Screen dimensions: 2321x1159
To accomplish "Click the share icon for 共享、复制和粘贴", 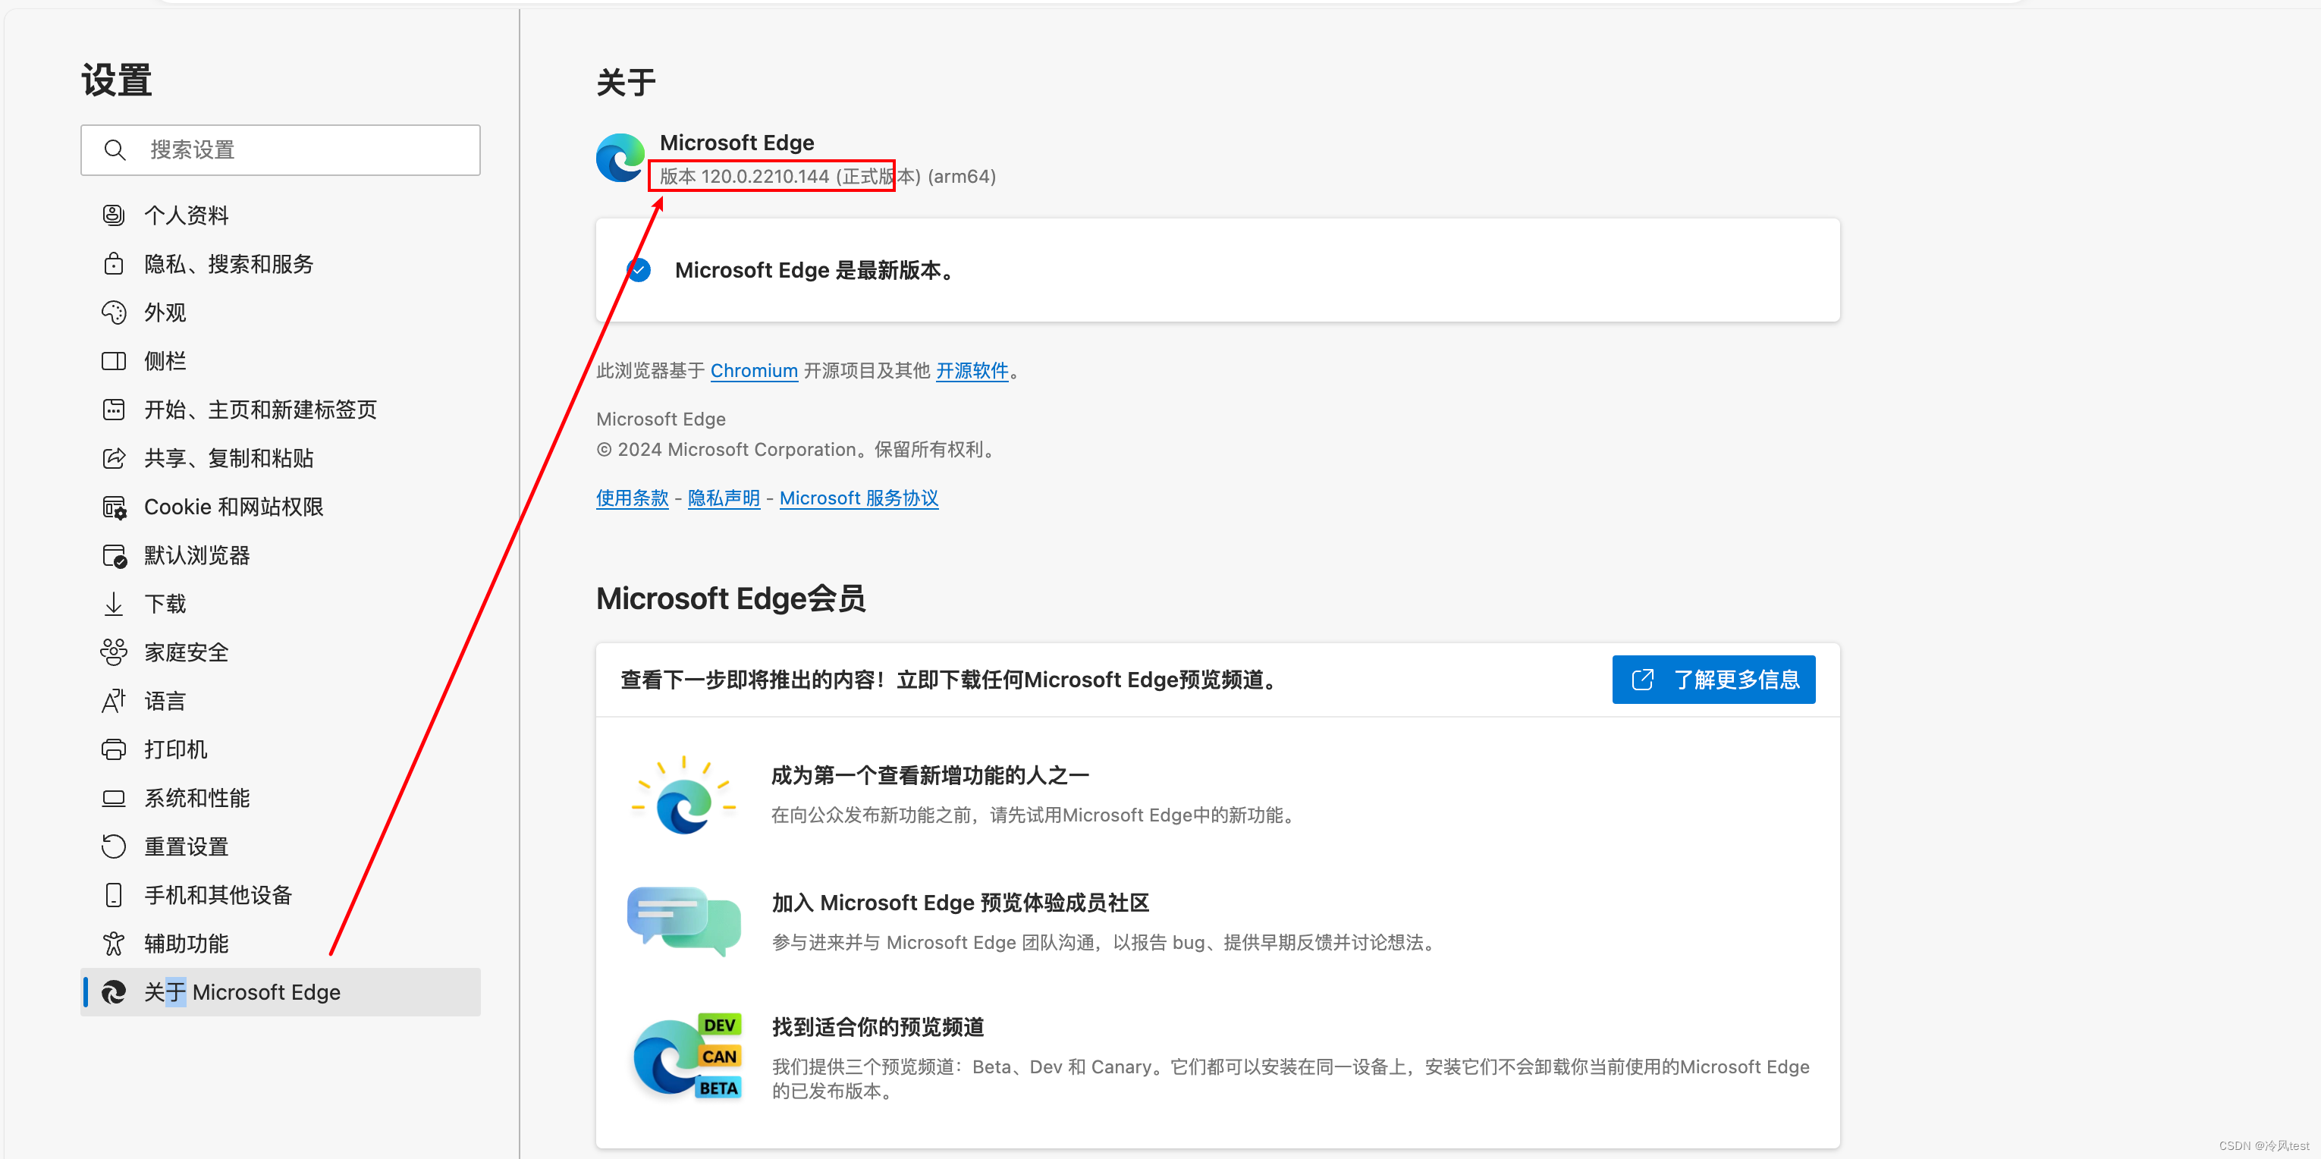I will pos(114,459).
